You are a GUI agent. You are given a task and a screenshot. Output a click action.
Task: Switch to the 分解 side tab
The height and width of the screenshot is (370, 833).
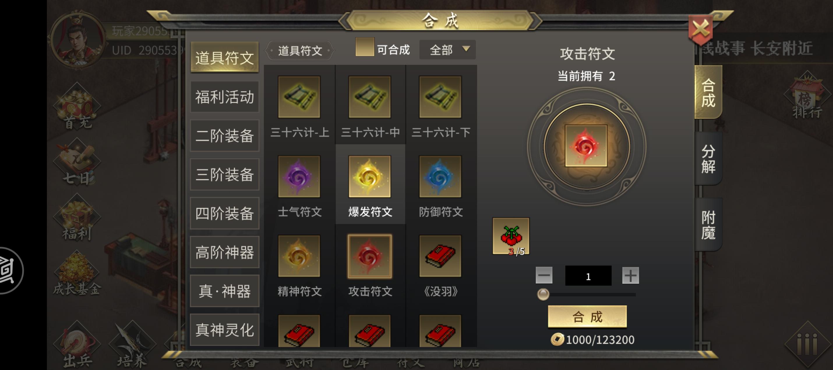[x=708, y=159]
